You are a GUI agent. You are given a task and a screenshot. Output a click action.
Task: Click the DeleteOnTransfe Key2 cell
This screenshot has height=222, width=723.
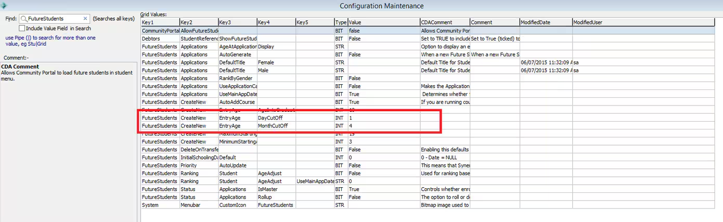pos(199,150)
